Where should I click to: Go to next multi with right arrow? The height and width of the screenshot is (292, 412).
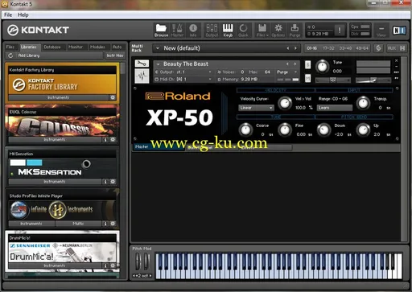(x=295, y=48)
